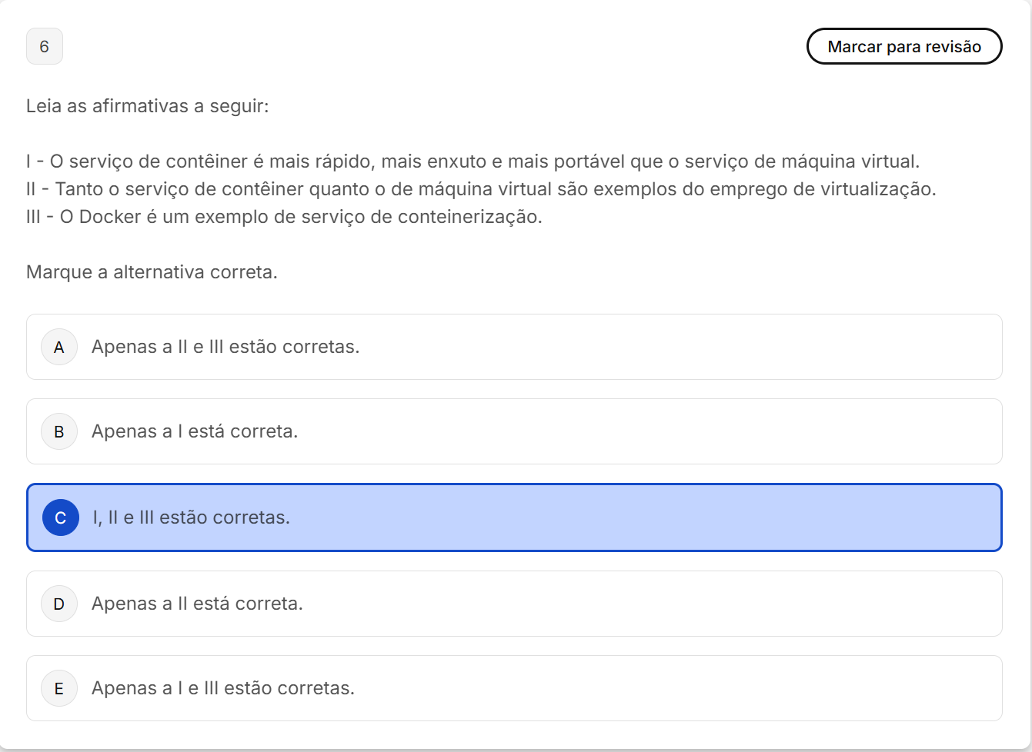Click the word "virtualização" in statement II

click(x=880, y=190)
